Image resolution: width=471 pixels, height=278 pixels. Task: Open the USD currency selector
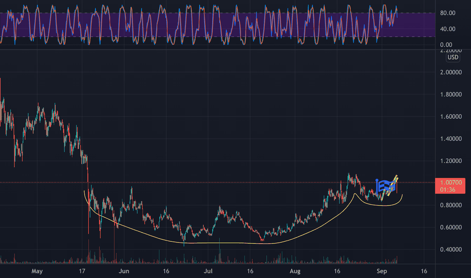click(x=453, y=57)
